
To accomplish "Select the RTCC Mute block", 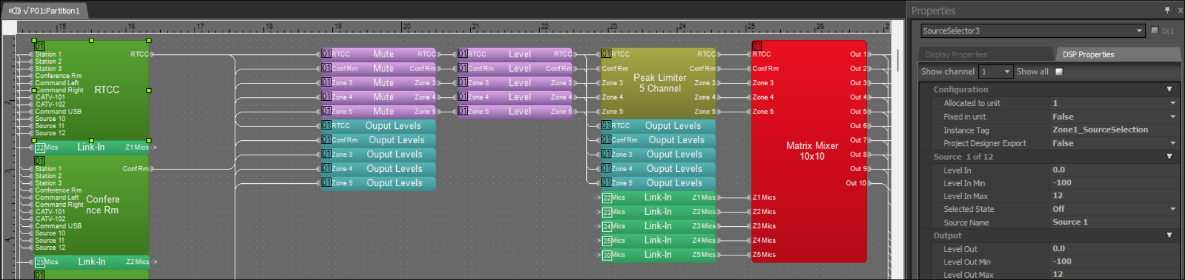I will click(x=383, y=54).
